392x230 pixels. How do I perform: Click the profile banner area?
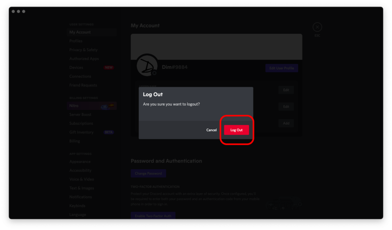click(217, 47)
